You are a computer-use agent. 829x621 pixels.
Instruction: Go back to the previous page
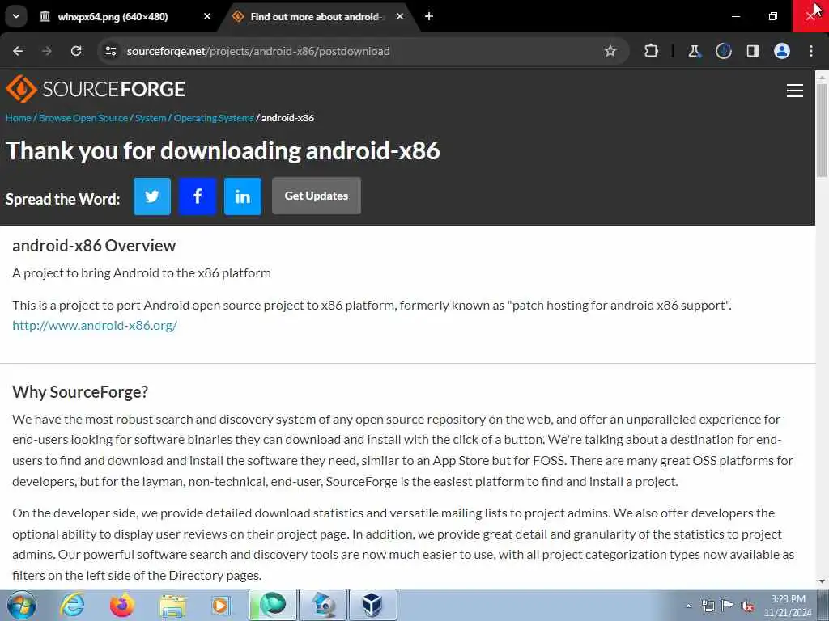click(18, 51)
